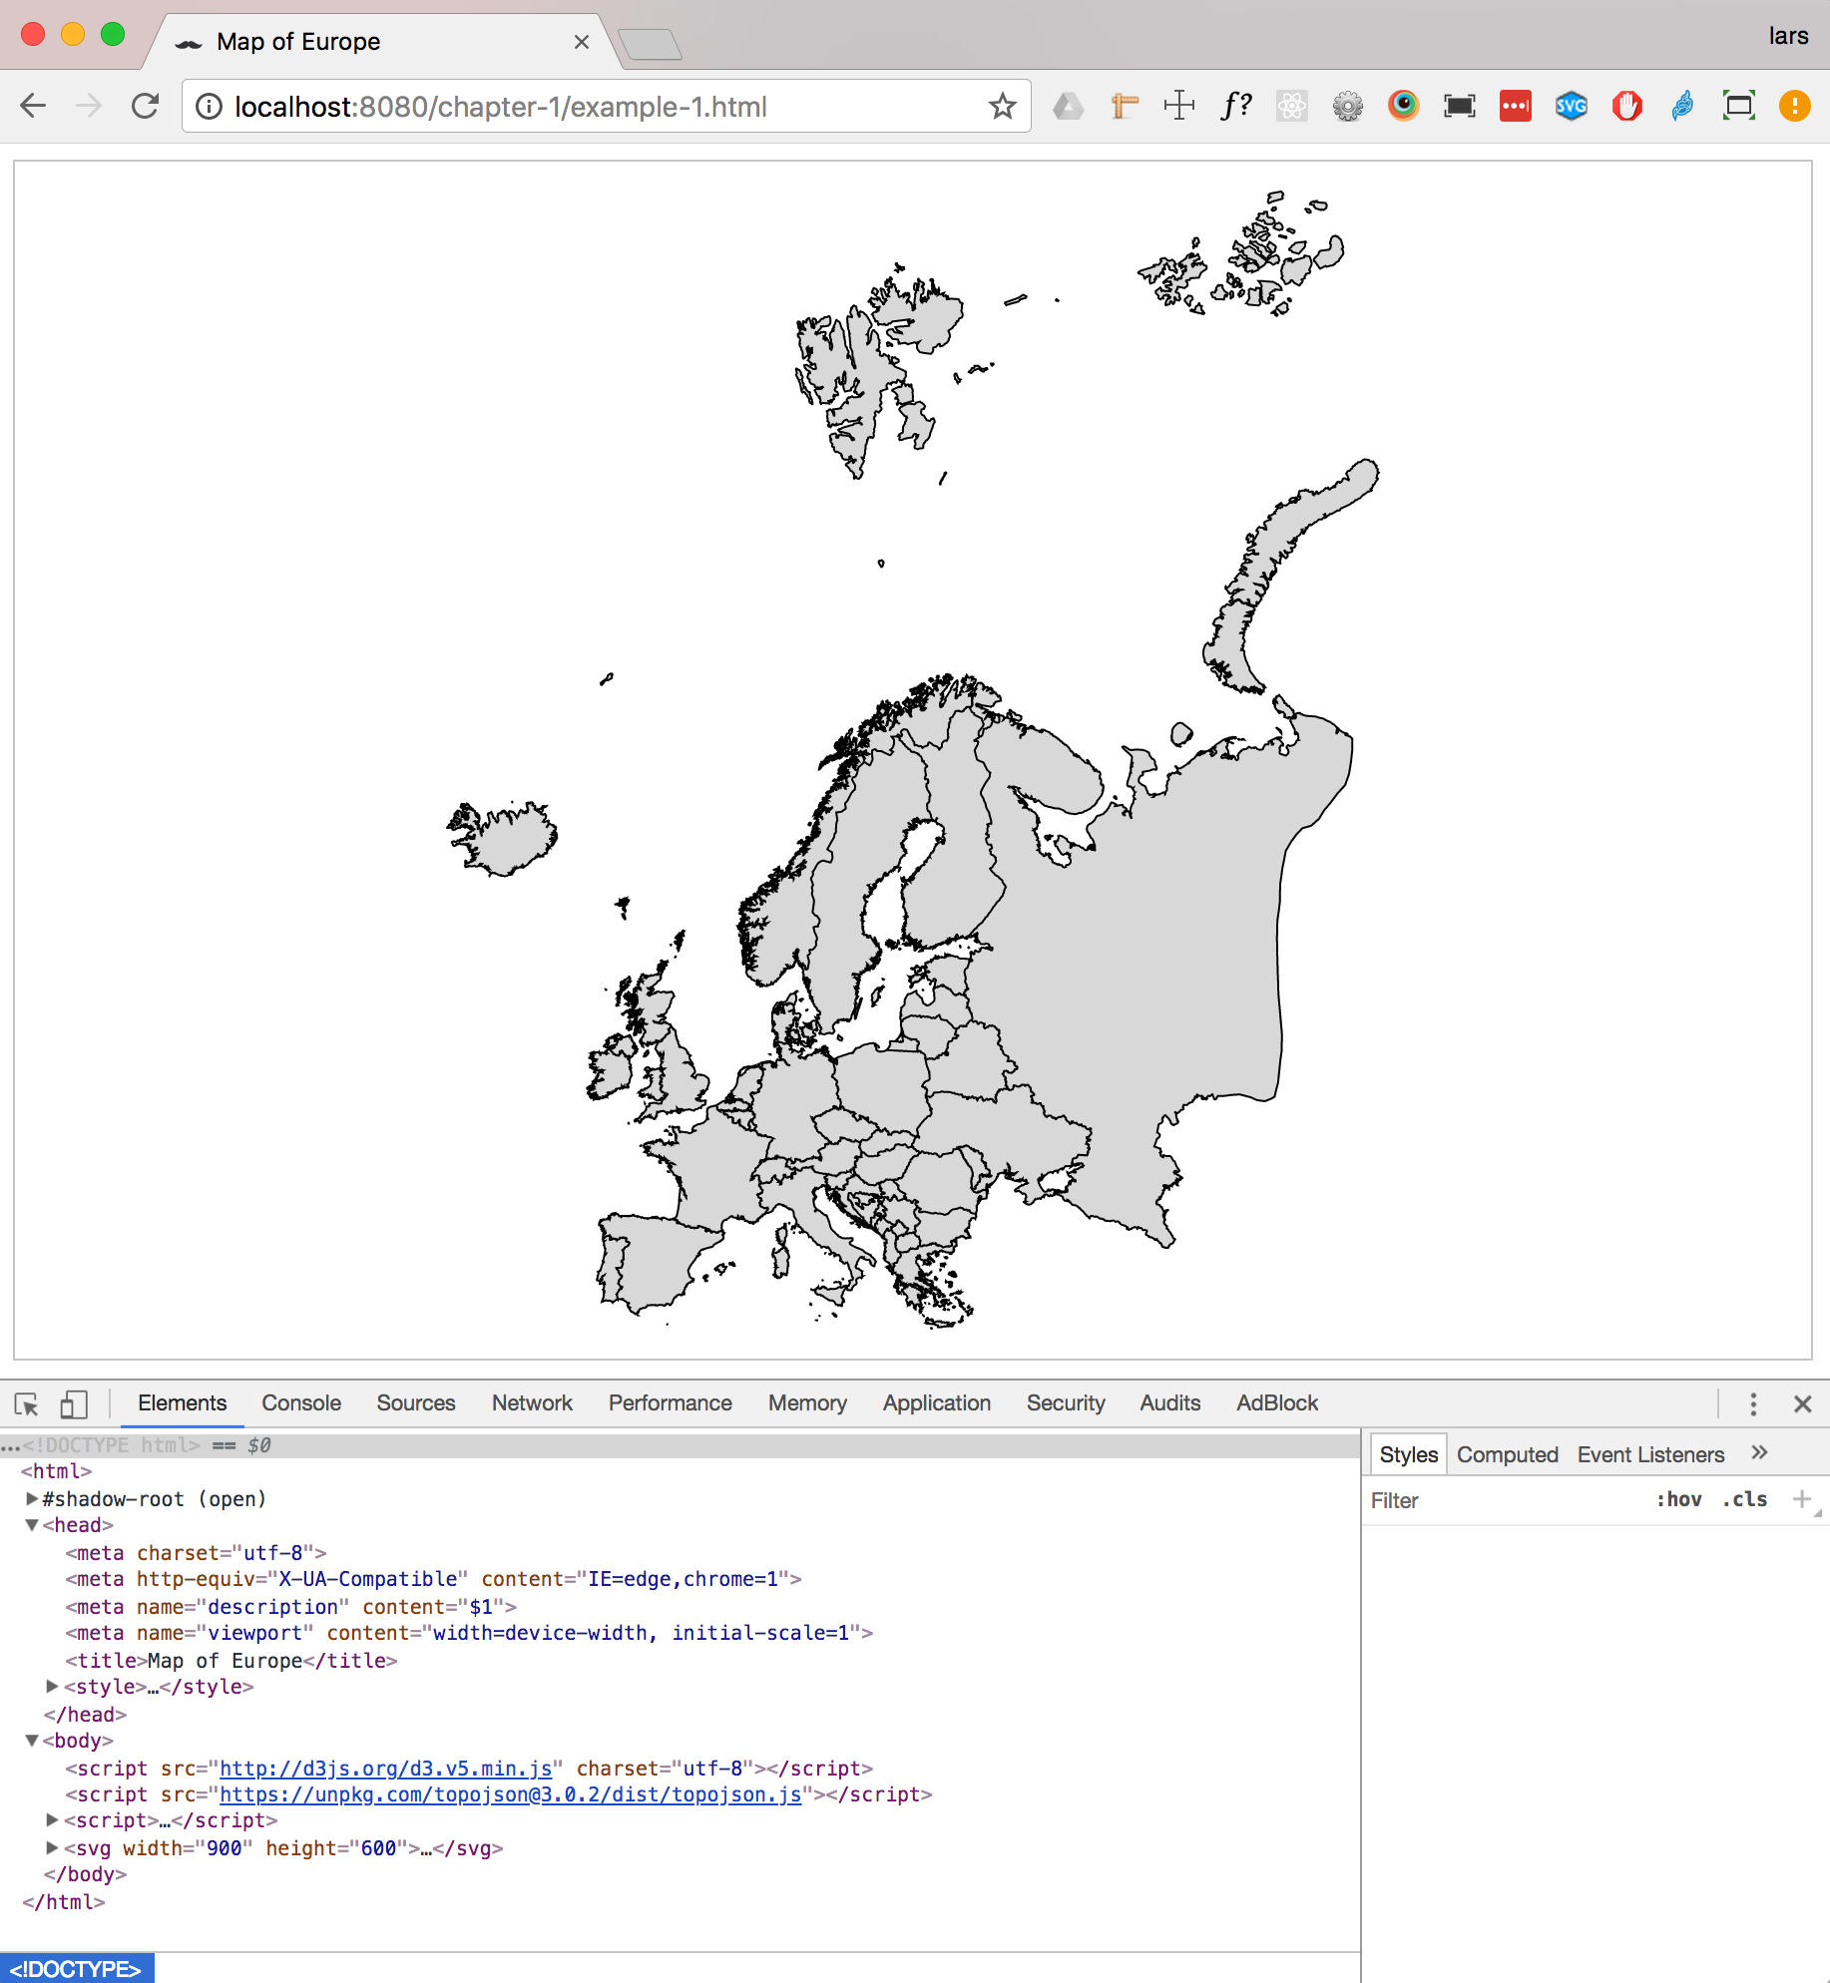Open the AdBlock DevTools tab

(x=1277, y=1402)
